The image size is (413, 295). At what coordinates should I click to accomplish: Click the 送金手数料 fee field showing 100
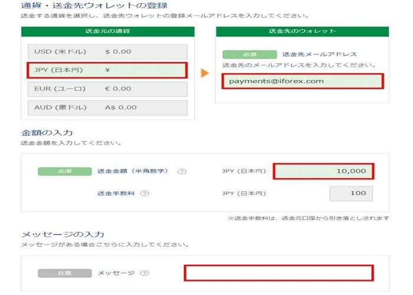tap(351, 194)
